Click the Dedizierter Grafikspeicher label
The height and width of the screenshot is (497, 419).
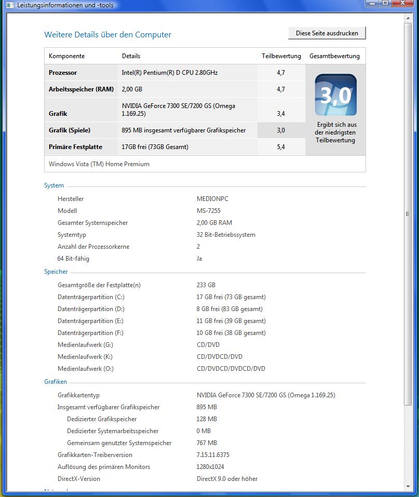tap(102, 419)
